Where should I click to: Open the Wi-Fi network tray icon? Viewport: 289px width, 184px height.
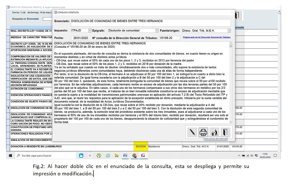pyautogui.click(x=248, y=156)
